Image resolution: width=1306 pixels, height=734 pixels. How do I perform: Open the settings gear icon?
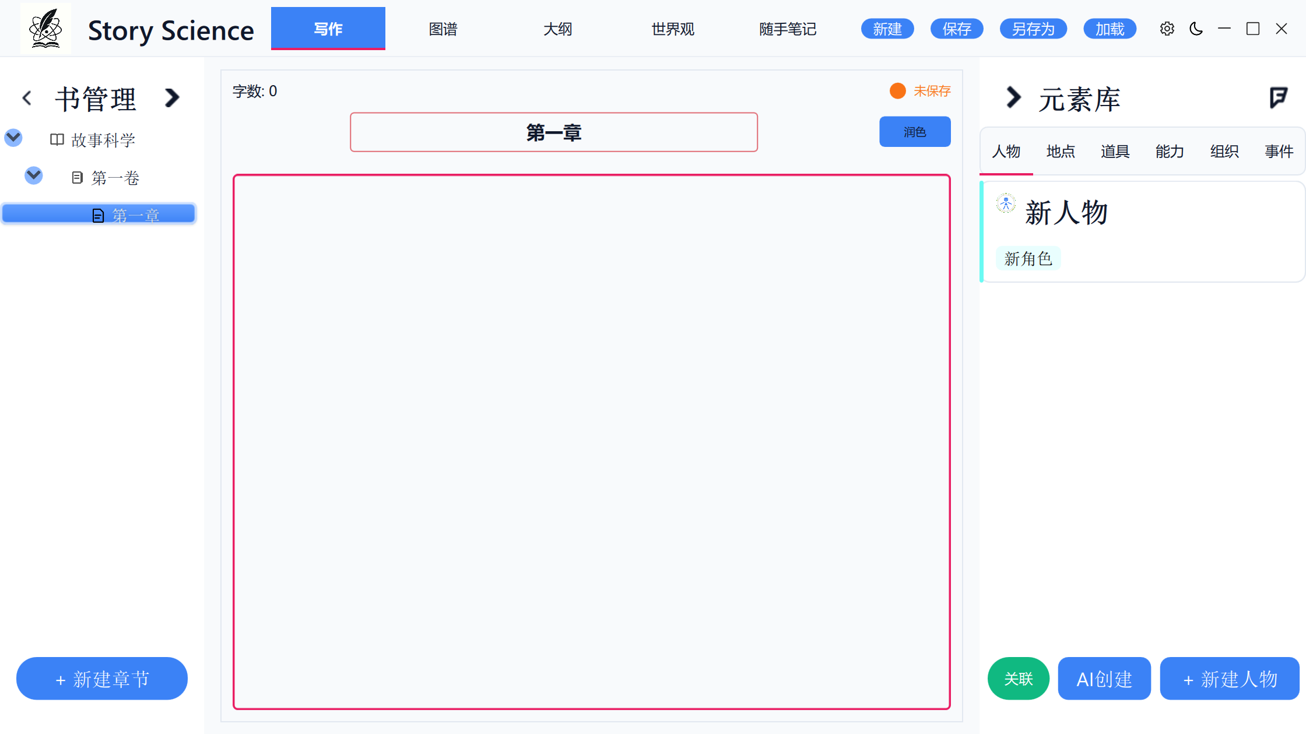(1167, 29)
